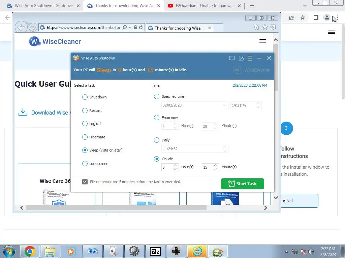Toggle Chrome side panel icon
The width and height of the screenshot is (345, 258).
(x=316, y=17)
